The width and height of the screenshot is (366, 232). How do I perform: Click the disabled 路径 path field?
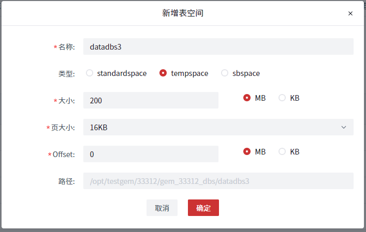click(x=218, y=181)
